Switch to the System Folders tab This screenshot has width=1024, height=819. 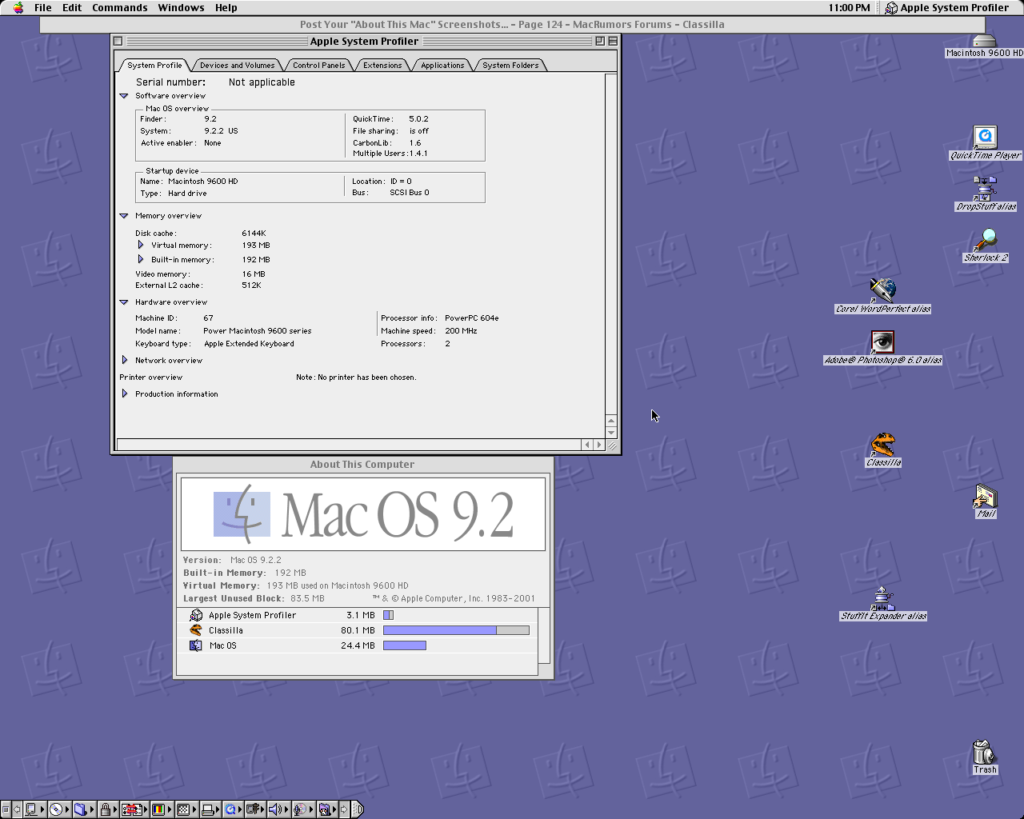(510, 66)
